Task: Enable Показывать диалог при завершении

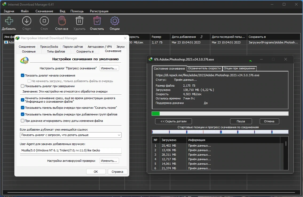Action: [x=22, y=86]
